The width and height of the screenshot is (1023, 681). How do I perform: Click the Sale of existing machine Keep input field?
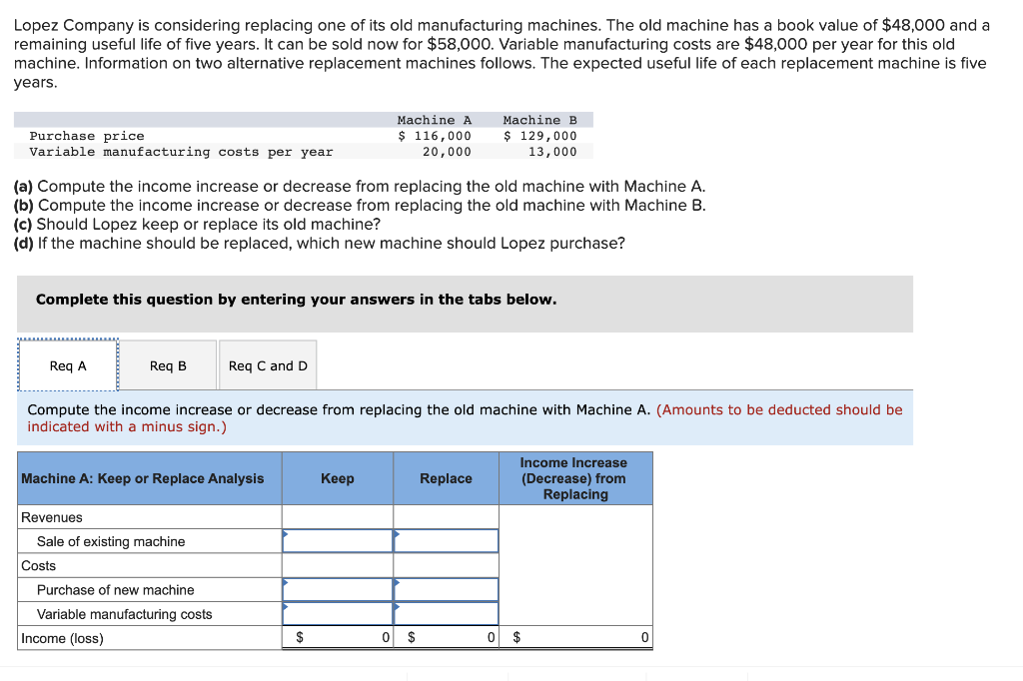click(x=337, y=540)
